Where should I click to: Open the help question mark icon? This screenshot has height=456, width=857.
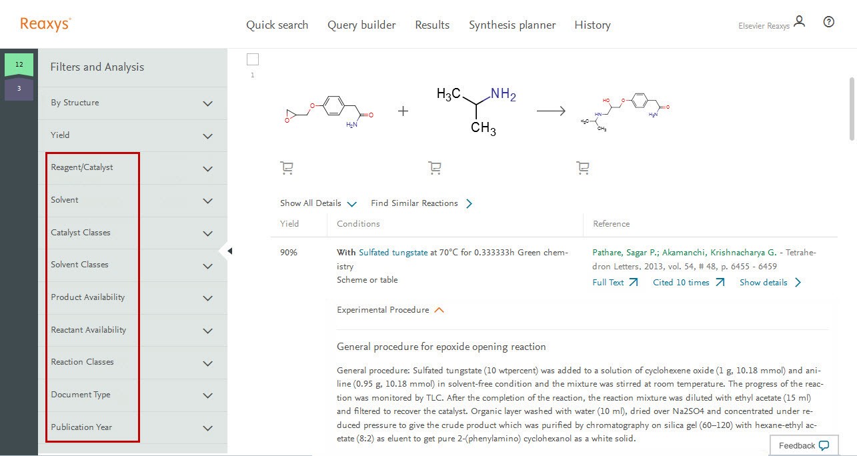pos(829,21)
